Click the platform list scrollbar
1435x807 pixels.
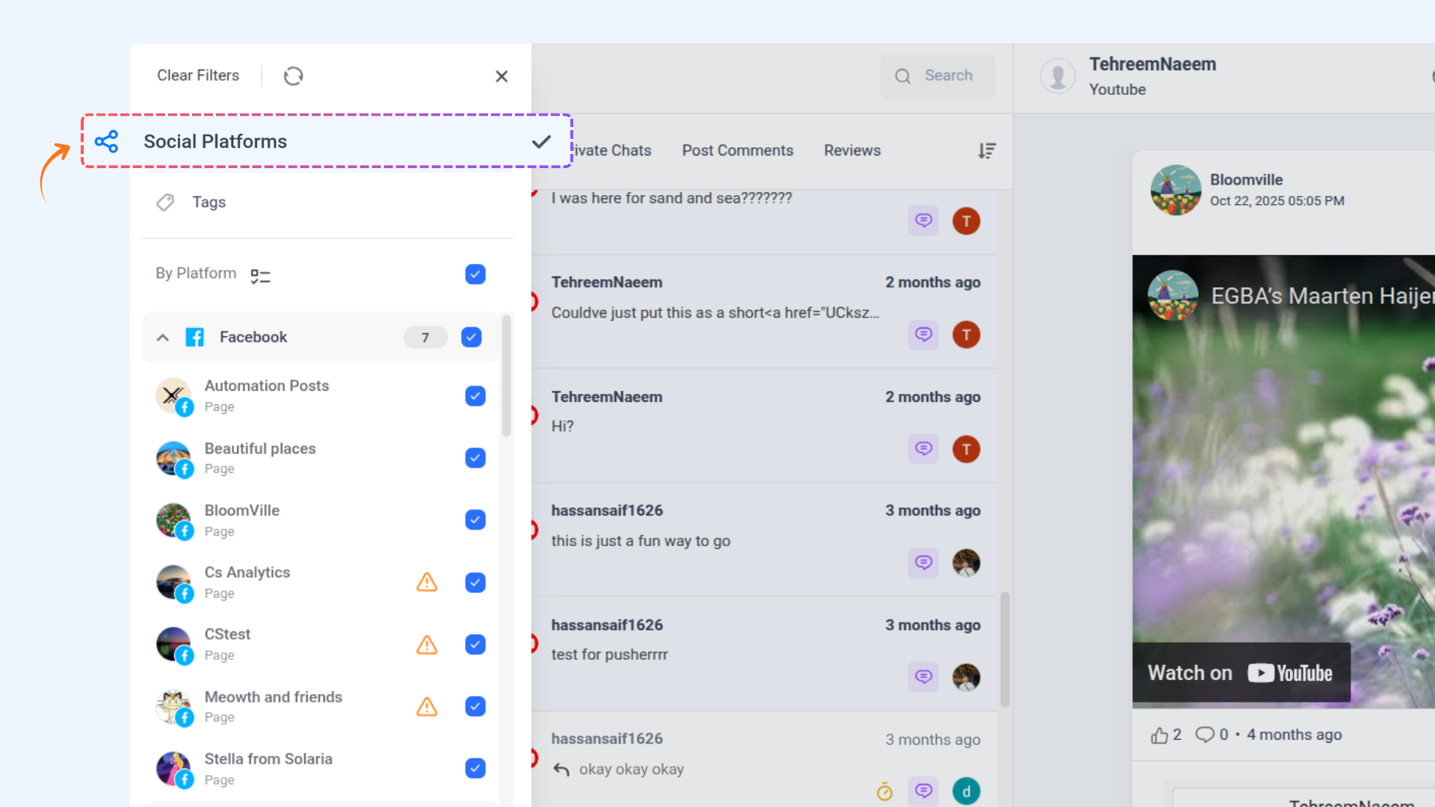tap(507, 375)
